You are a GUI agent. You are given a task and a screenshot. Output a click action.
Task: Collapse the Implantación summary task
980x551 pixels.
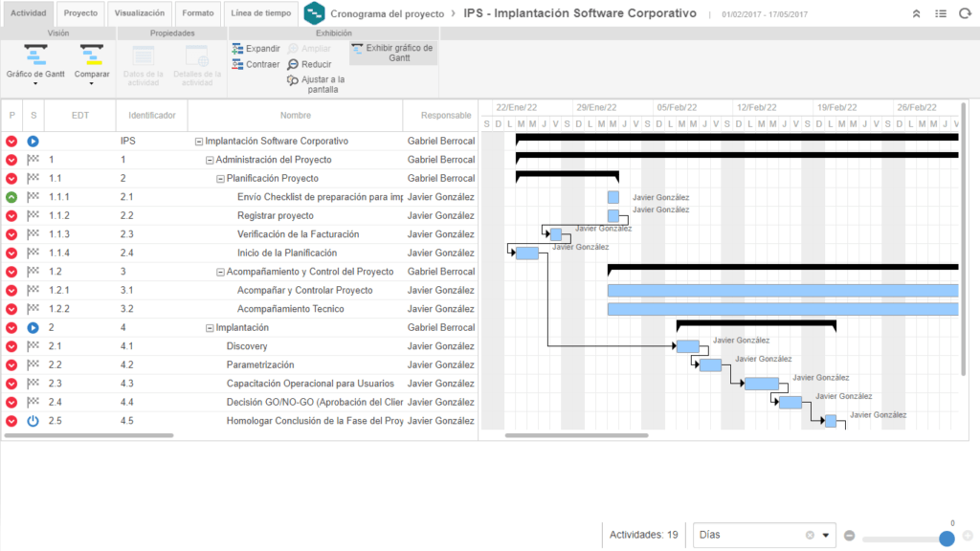[x=210, y=328]
